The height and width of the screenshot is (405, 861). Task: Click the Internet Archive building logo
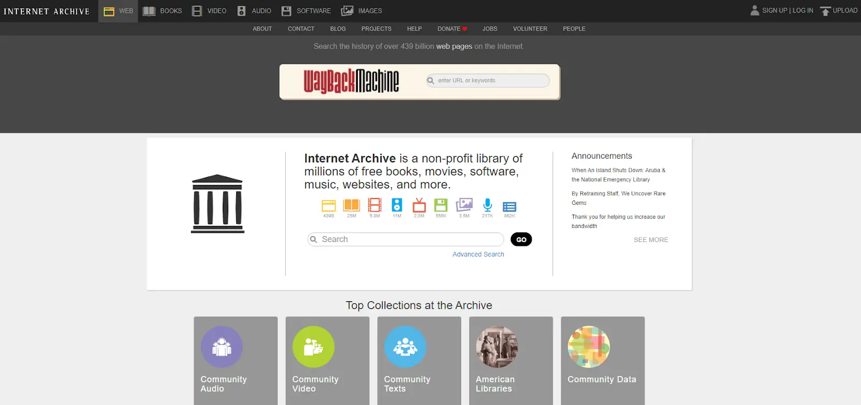[x=217, y=204]
